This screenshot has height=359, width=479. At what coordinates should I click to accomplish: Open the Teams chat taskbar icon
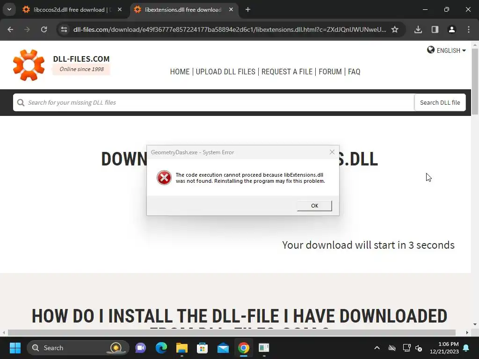(x=140, y=348)
